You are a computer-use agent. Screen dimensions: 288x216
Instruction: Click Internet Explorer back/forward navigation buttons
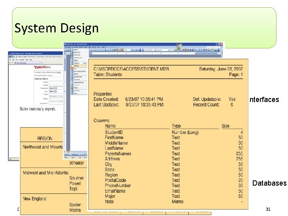11,57
